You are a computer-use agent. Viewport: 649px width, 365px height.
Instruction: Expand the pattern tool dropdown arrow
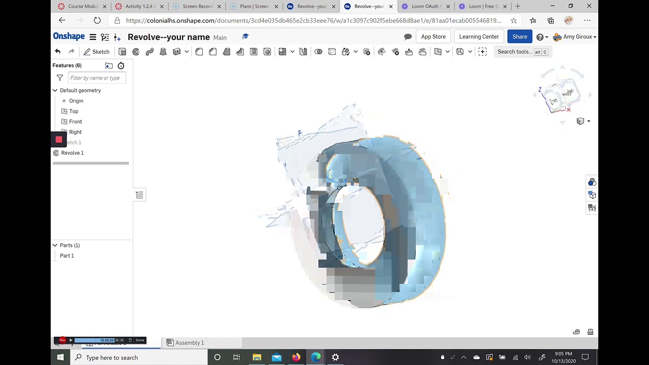coord(292,52)
